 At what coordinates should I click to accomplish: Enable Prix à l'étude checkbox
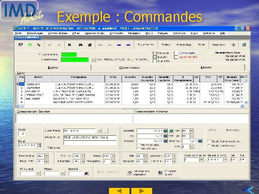(x=138, y=148)
